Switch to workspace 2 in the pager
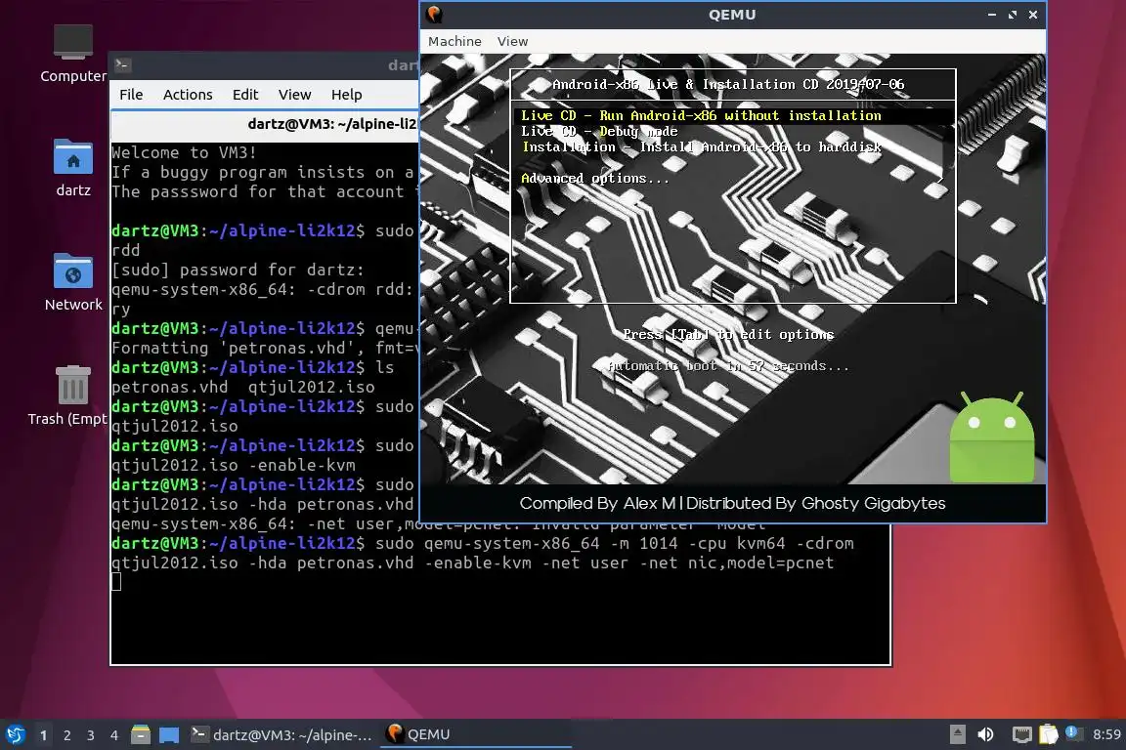Image resolution: width=1126 pixels, height=750 pixels. point(66,735)
